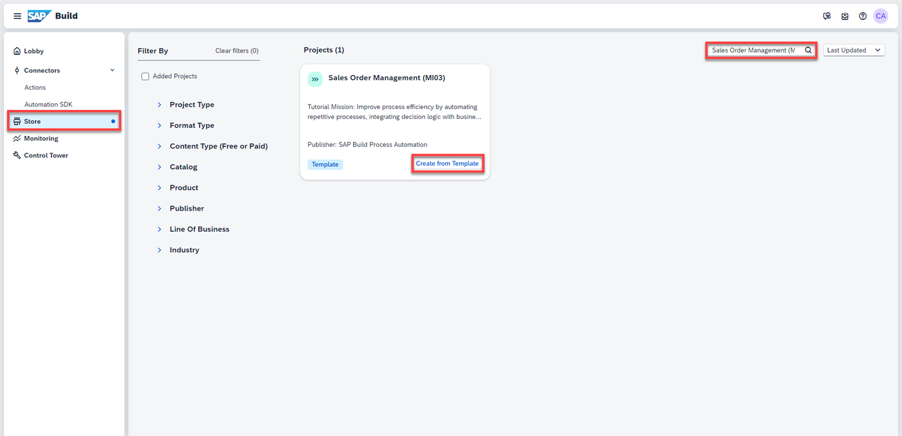Click the Filter By heading
Viewport: 902px width, 436px height.
(153, 51)
